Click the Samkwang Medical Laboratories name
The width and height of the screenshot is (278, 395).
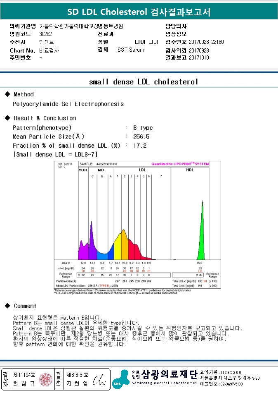[x=169, y=375]
